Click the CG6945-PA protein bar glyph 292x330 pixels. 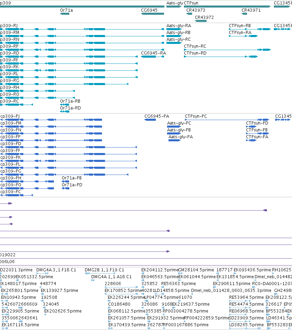click(150, 120)
